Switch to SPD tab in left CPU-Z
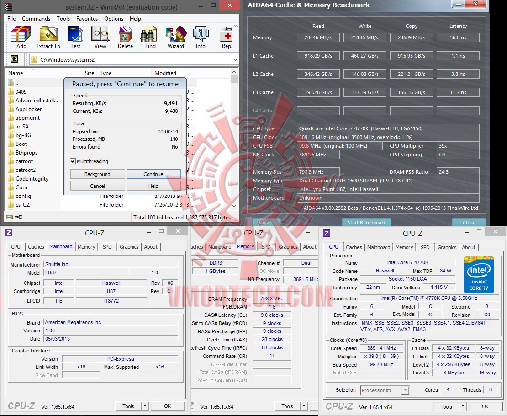Image resolution: width=507 pixels, height=416 pixels. (107, 247)
